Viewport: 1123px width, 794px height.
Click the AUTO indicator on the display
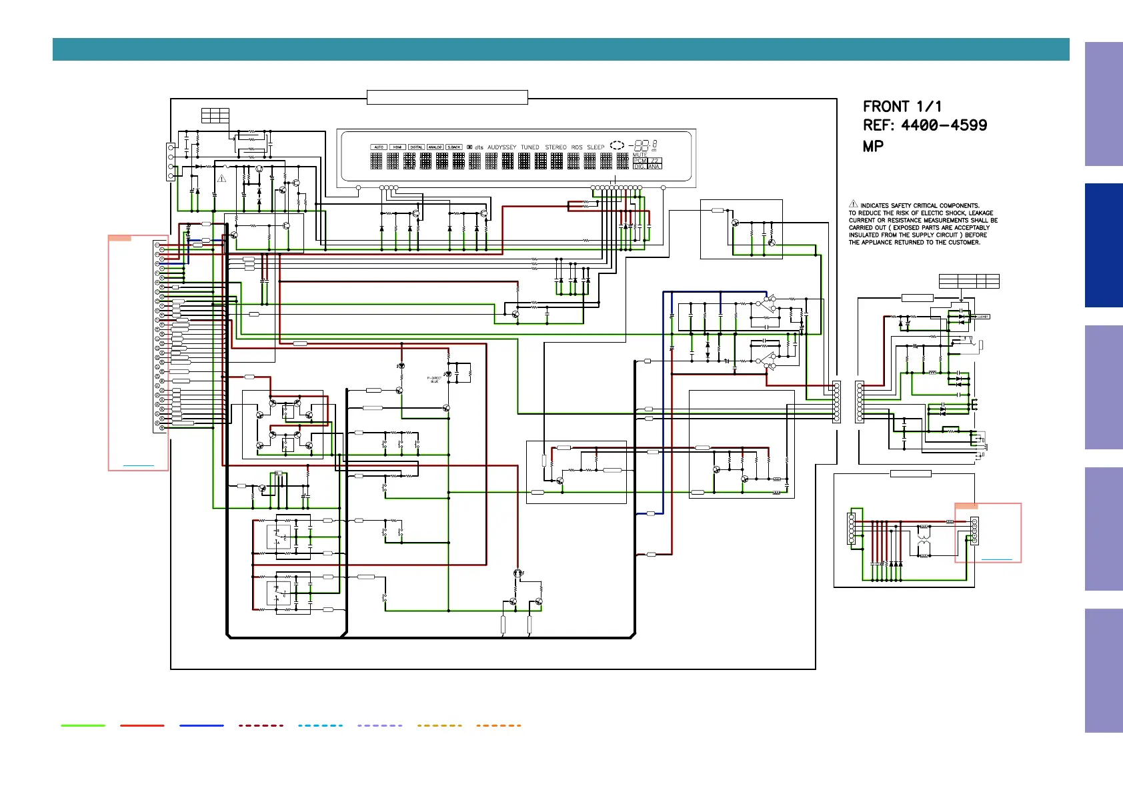point(379,147)
